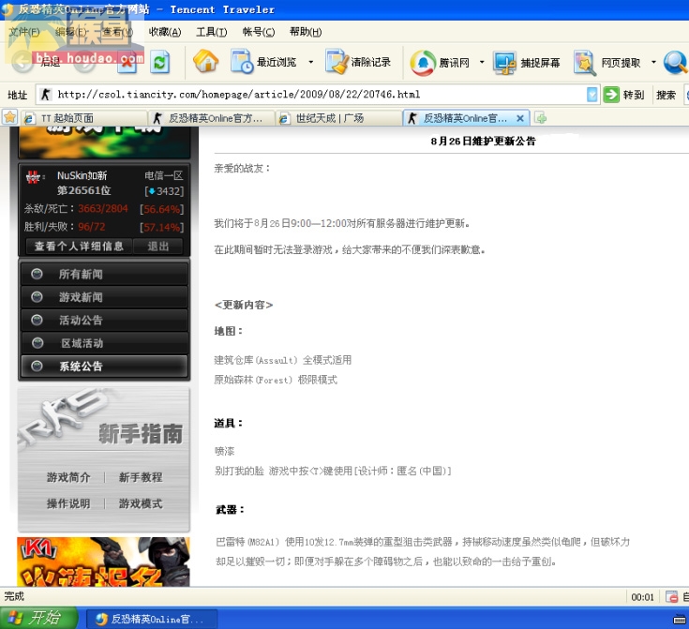This screenshot has height=629, width=689.
Task: Click the 清除记录 broom icon
Action: click(337, 61)
